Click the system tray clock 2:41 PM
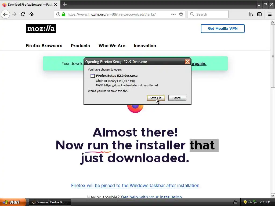 265,202
